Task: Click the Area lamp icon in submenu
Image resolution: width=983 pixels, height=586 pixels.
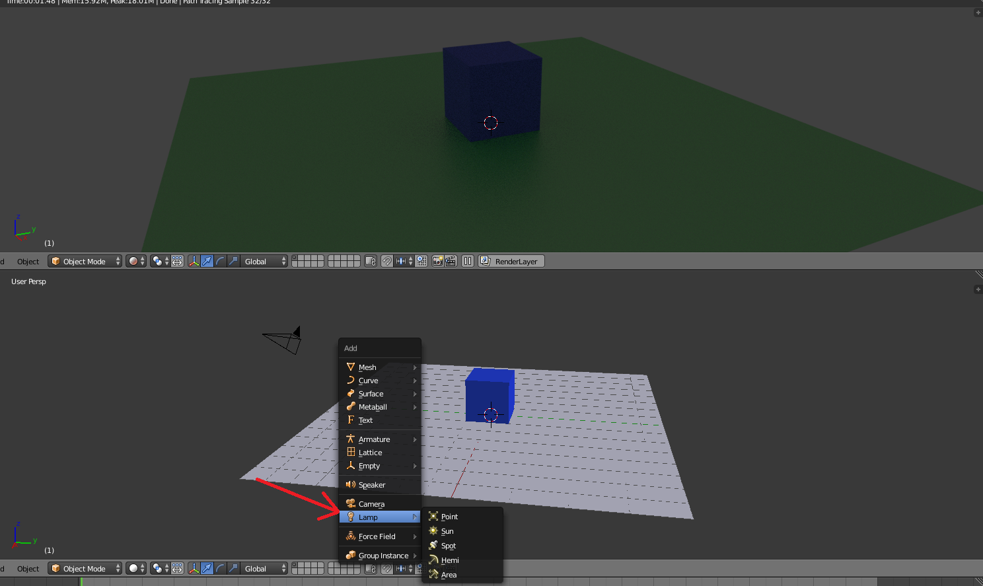Action: coord(433,574)
